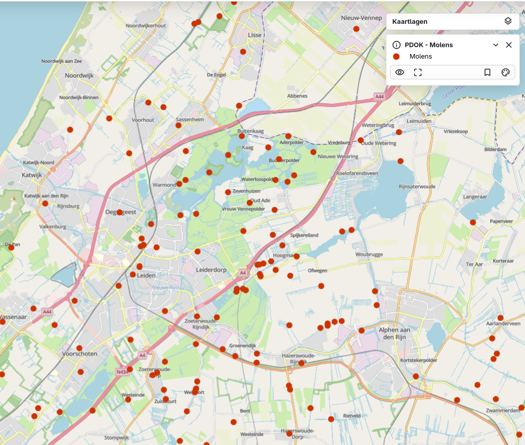Select the mill marker south of Ofwegen
The height and width of the screenshot is (445, 525).
[x=321, y=286]
